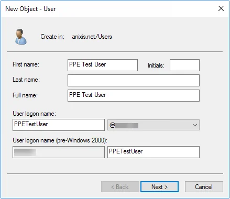Focus the Initials text box
This screenshot has height=199, width=230.
click(184, 65)
